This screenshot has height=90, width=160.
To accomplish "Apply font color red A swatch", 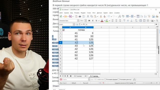I will (x=102, y=21).
